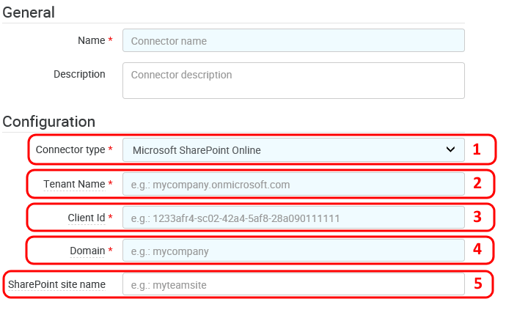Click red callout number 5
528x318 pixels.
click(x=477, y=284)
